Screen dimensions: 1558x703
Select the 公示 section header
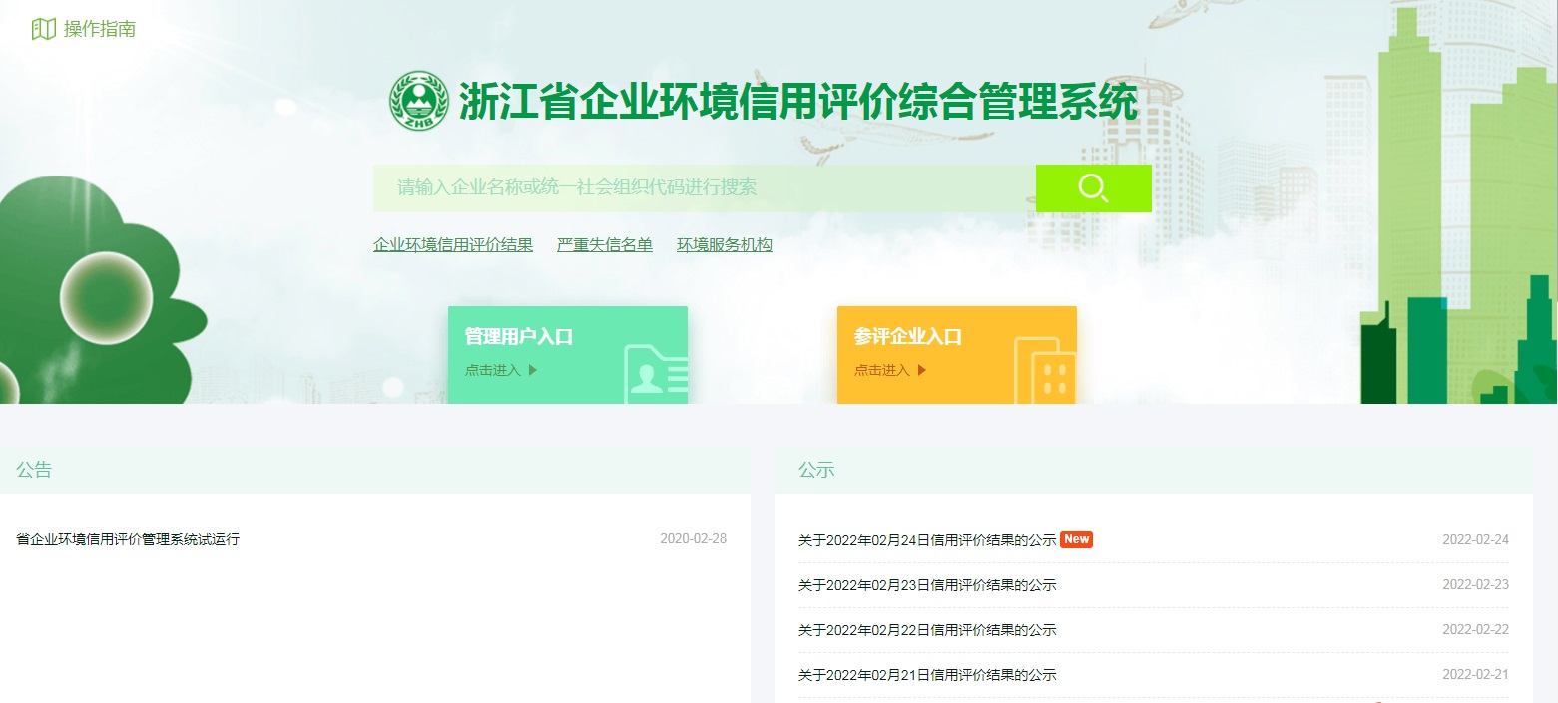816,470
